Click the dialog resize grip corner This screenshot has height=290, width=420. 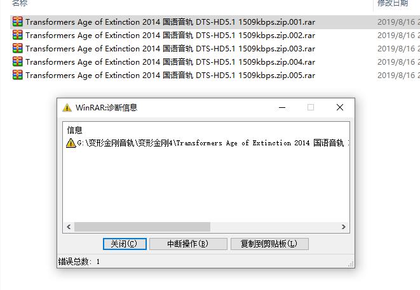click(x=351, y=265)
